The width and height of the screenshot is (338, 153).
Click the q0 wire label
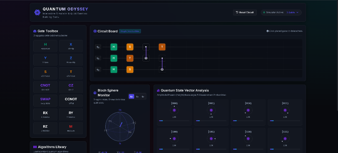coord(98,47)
